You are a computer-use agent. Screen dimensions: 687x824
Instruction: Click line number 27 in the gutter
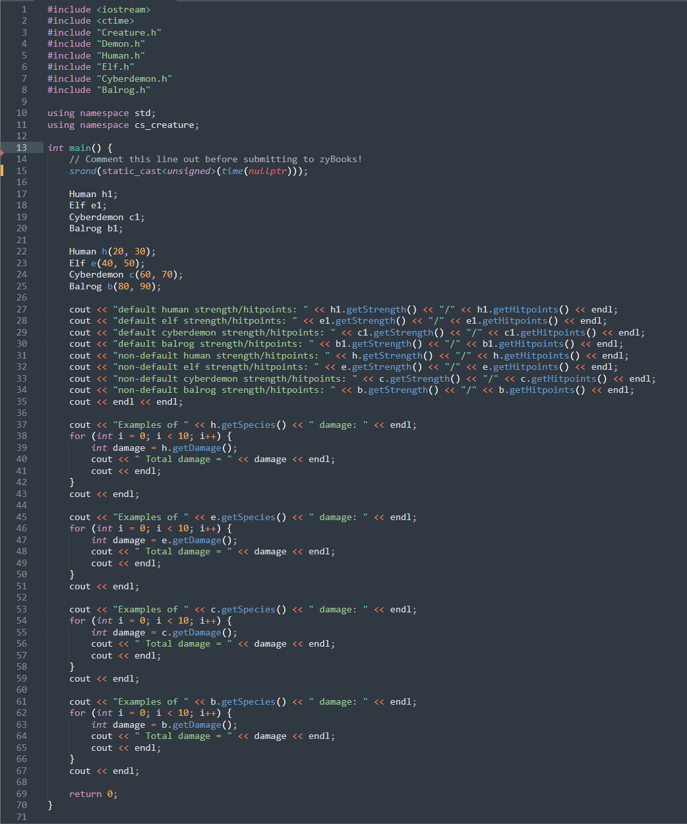coord(22,309)
